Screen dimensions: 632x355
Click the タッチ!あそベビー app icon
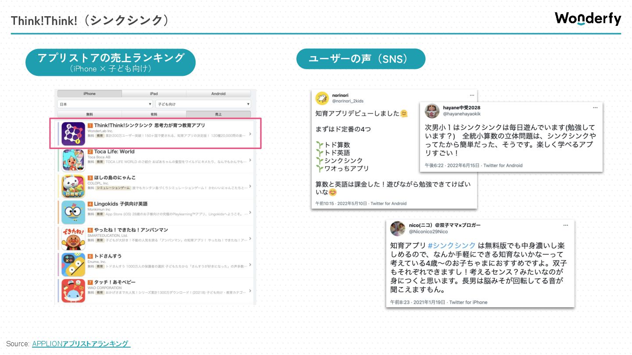[73, 290]
